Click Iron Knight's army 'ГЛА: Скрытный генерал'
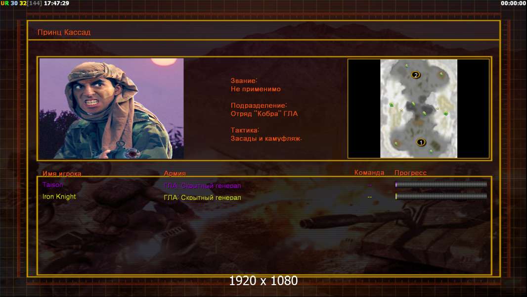This screenshot has width=527, height=297. [x=202, y=198]
